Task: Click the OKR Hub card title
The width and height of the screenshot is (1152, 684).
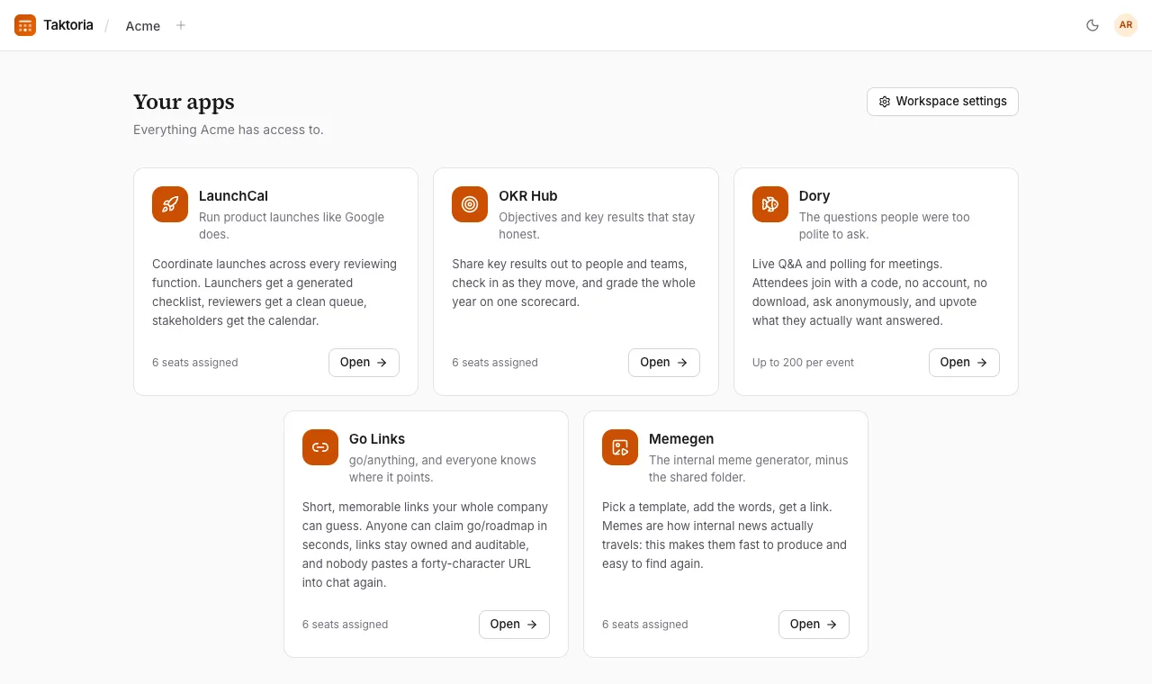Action: pyautogui.click(x=528, y=196)
